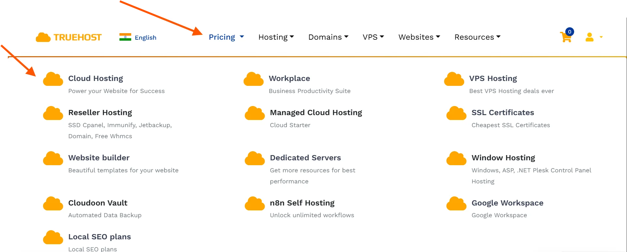Click the cloud icon beside VPS Hosting
Viewport: 627px width, 252px height.
454,79
